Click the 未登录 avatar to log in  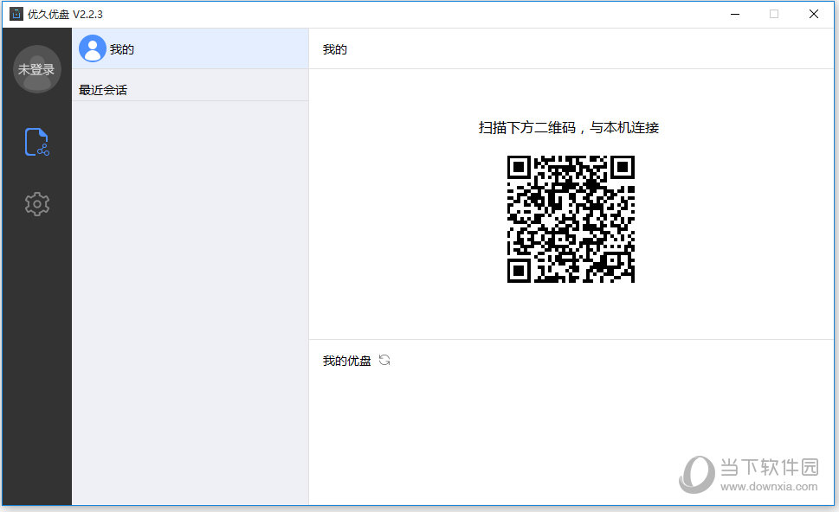(37, 69)
